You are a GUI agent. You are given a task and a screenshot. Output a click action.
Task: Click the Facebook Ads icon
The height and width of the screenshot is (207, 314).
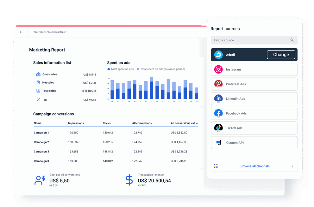(x=218, y=113)
